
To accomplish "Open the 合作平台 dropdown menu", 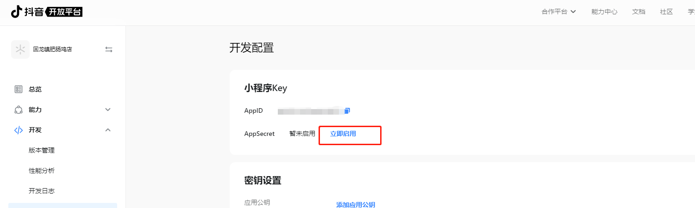I will 558,12.
